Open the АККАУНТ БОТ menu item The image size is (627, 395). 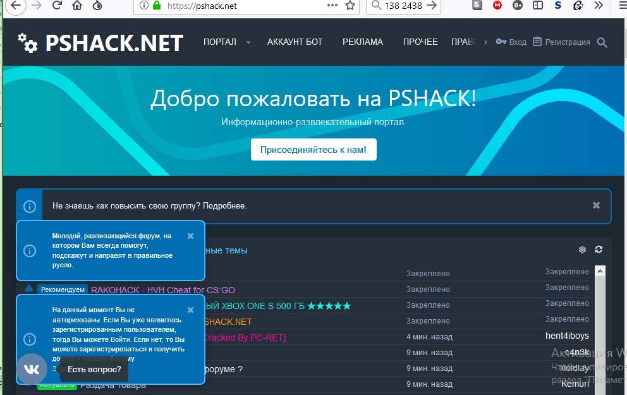(295, 42)
